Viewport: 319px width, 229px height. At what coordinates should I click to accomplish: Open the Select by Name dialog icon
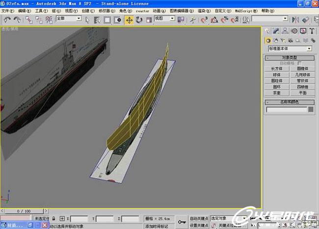click(x=97, y=20)
